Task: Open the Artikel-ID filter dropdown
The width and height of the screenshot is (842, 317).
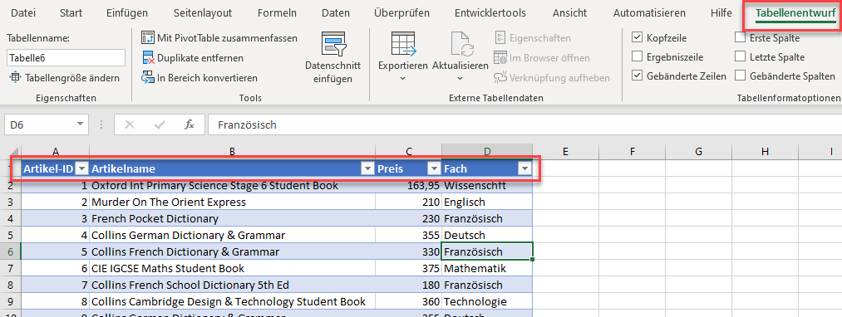Action: [x=81, y=169]
